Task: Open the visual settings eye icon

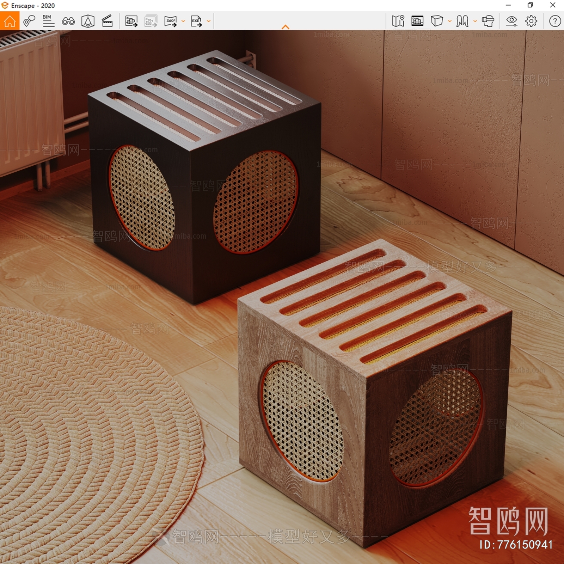Action: (511, 21)
